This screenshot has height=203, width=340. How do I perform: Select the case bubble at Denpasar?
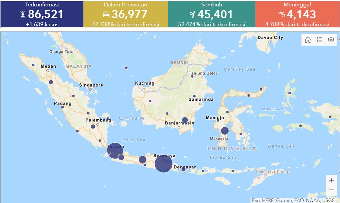184,169
